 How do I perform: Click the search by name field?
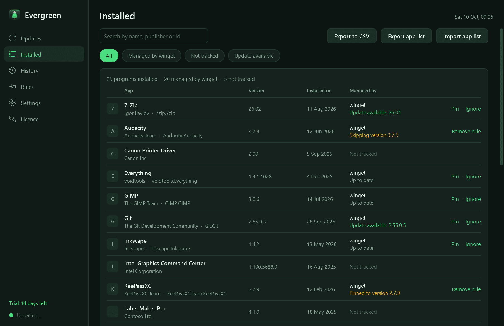[x=154, y=36]
